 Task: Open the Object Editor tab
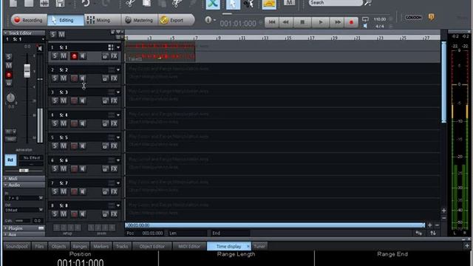pyautogui.click(x=152, y=246)
